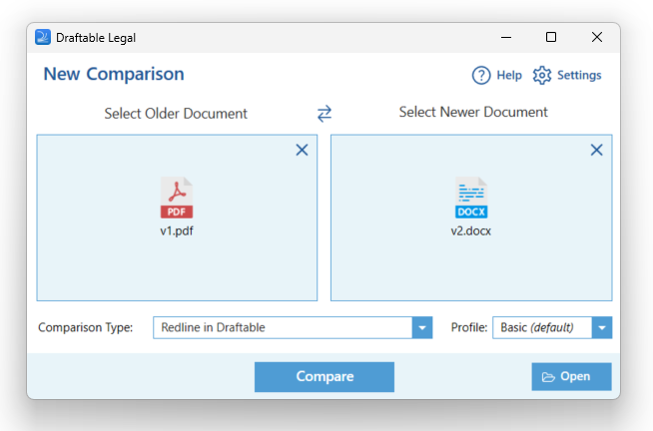Click the Select Older Document heading
Viewport: 653px width, 431px height.
[176, 113]
